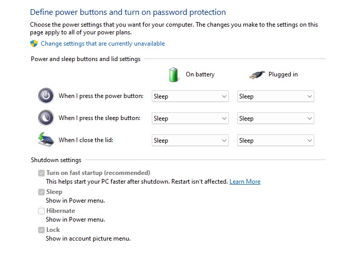
Task: Click the power plug icon
Action: [257, 74]
